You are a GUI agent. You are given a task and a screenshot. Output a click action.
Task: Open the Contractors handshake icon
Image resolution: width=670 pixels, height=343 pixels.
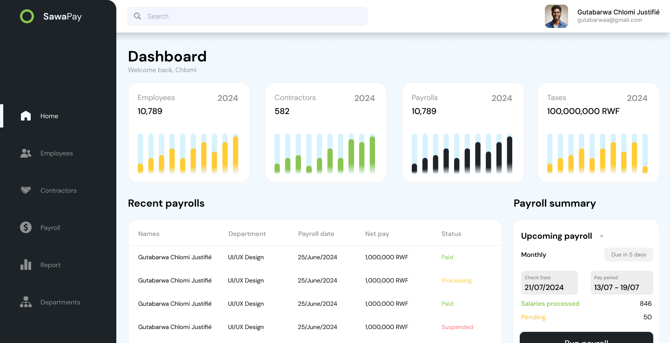click(26, 190)
